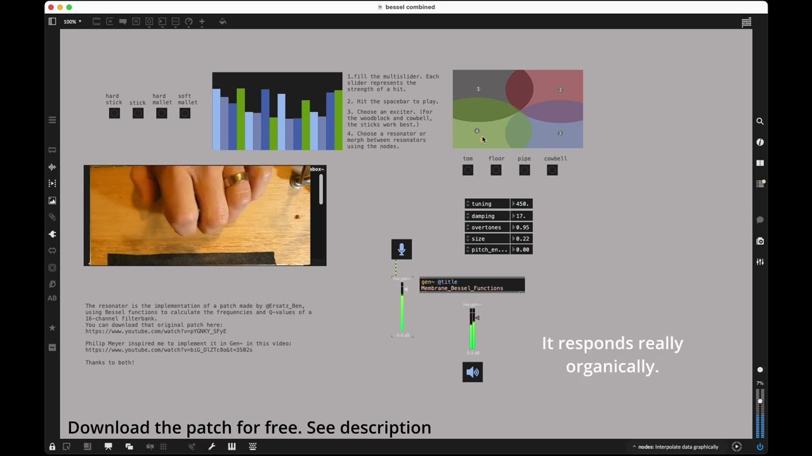The width and height of the screenshot is (812, 456).
Task: Click the hand drumming video thumbnail
Action: tap(205, 215)
